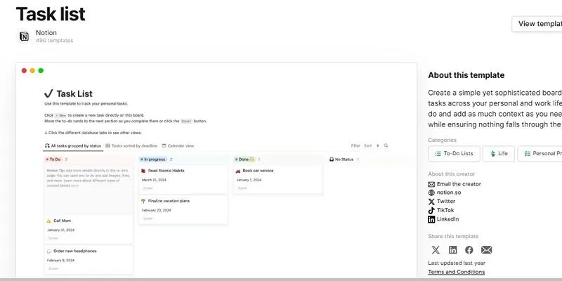Click the palm tree icon on vacation plans
The image size is (562, 281).
click(x=143, y=202)
